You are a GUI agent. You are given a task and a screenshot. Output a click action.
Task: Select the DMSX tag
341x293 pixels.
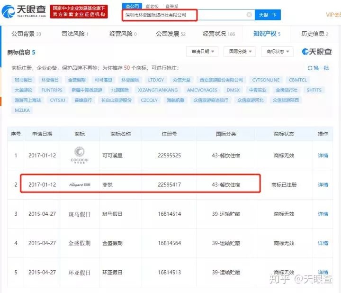(x=233, y=90)
